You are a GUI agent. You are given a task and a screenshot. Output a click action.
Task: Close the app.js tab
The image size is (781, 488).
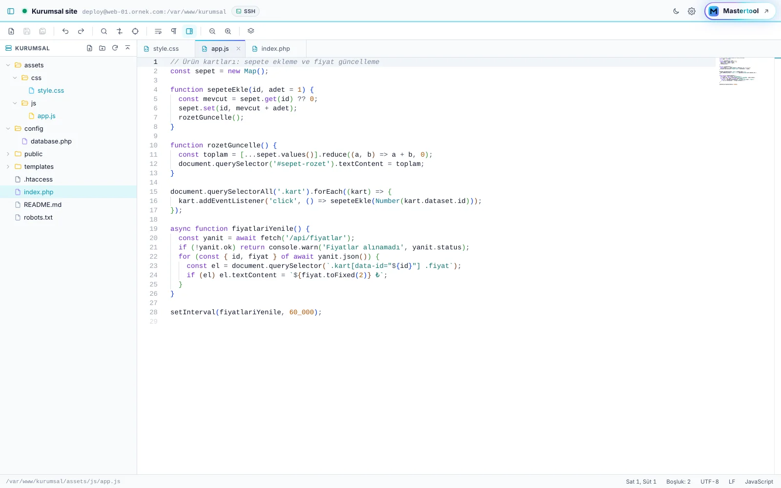(x=238, y=49)
